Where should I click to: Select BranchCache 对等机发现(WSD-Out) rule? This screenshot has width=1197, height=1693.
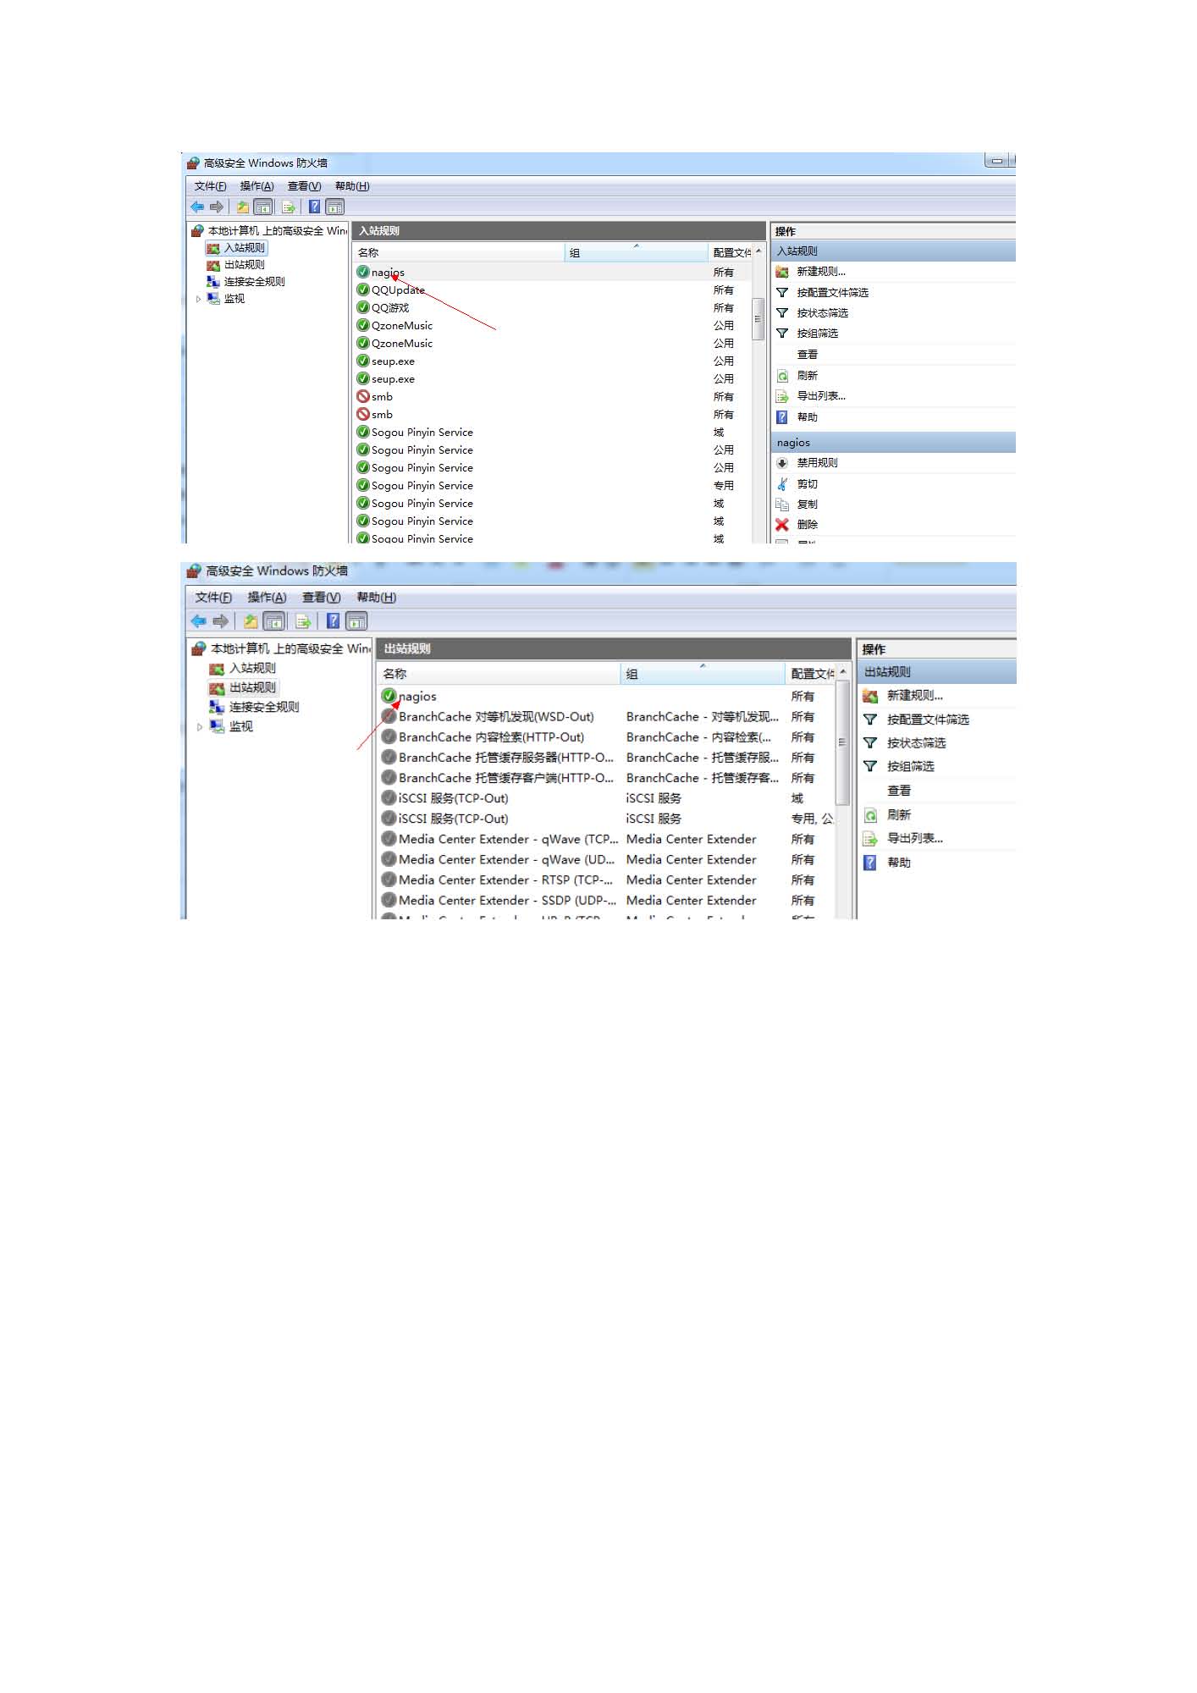pyautogui.click(x=606, y=717)
